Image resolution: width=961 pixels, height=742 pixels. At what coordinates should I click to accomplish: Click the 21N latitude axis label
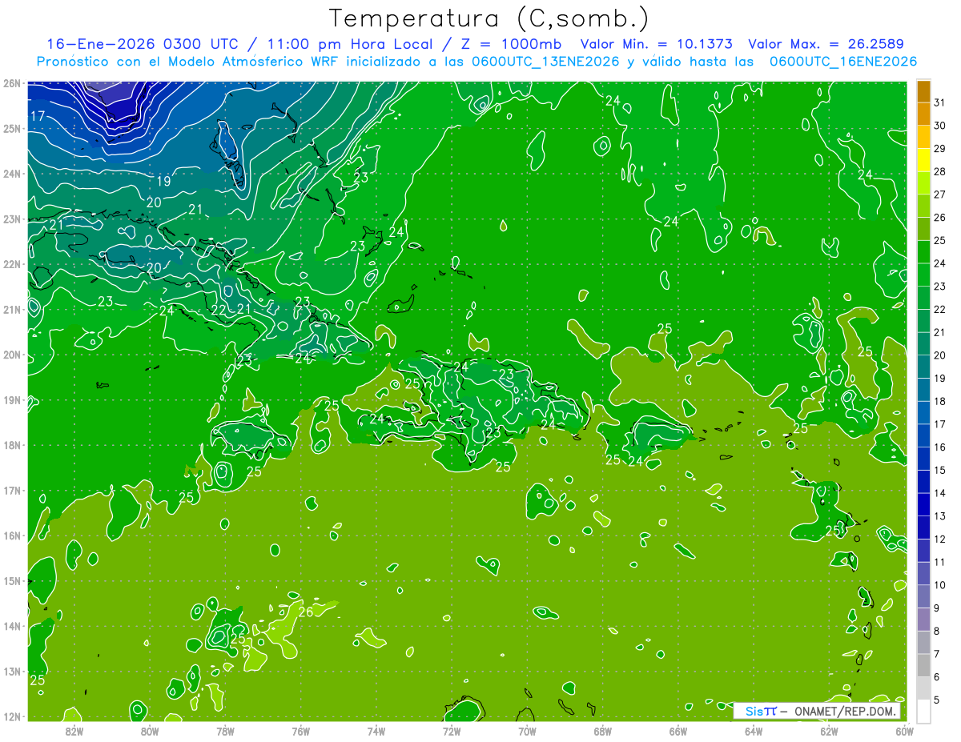pos(11,309)
